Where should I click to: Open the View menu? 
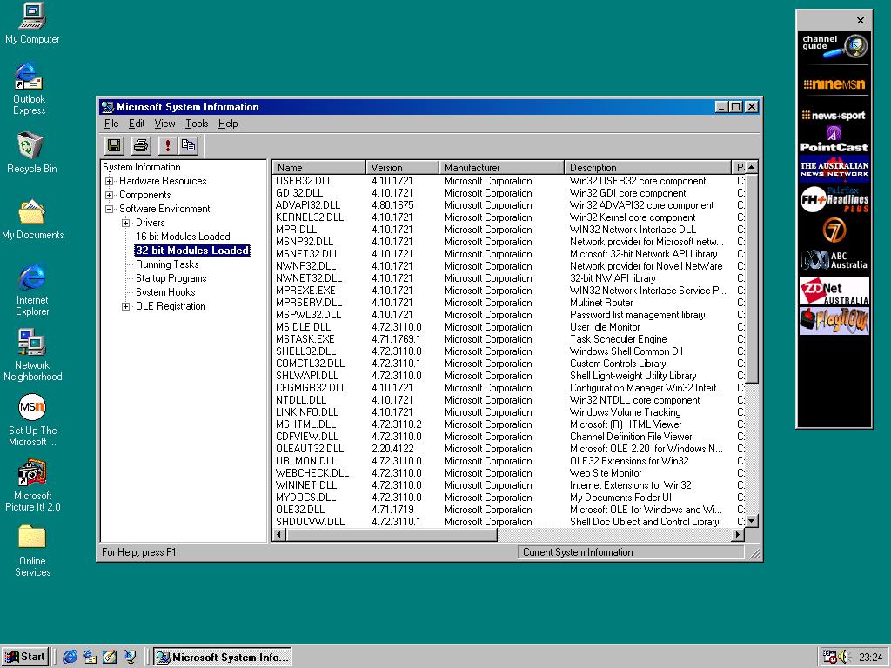164,124
